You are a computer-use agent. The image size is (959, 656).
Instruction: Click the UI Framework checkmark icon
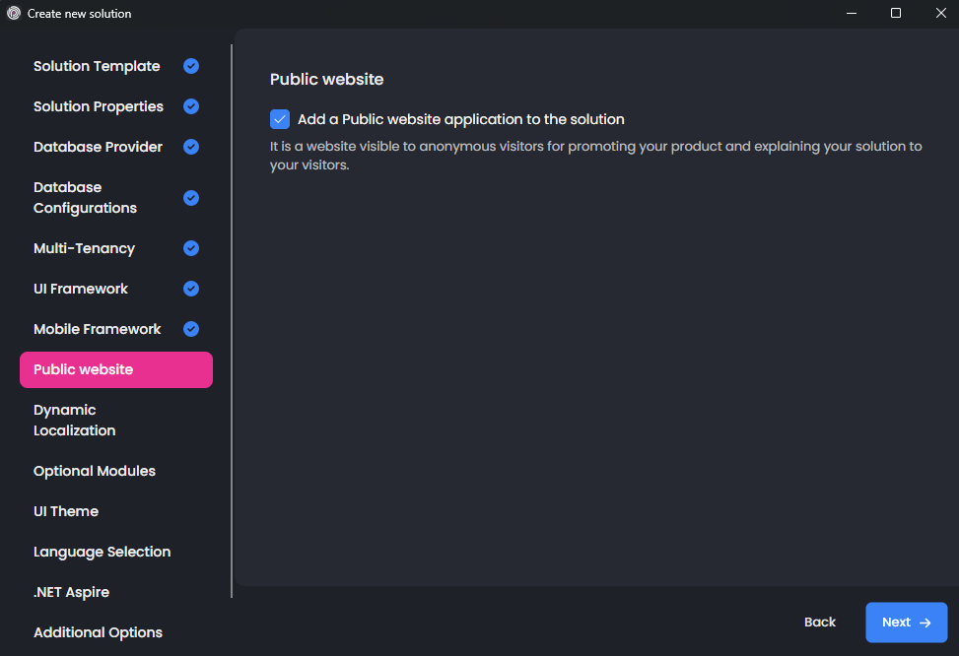191,289
